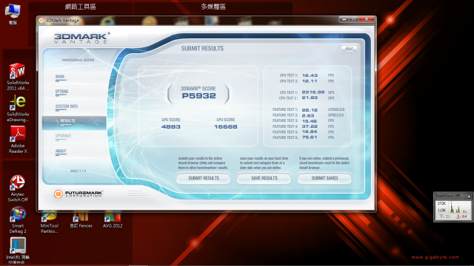The width and height of the screenshot is (474, 266).
Task: Open the System Info section
Action: [67, 106]
